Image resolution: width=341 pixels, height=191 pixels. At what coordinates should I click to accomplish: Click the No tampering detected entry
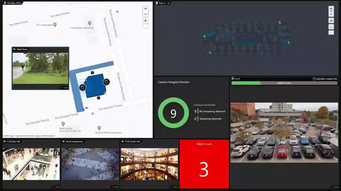(210, 111)
